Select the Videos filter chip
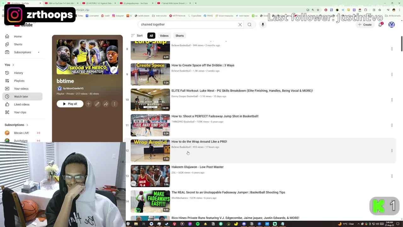 164,36
